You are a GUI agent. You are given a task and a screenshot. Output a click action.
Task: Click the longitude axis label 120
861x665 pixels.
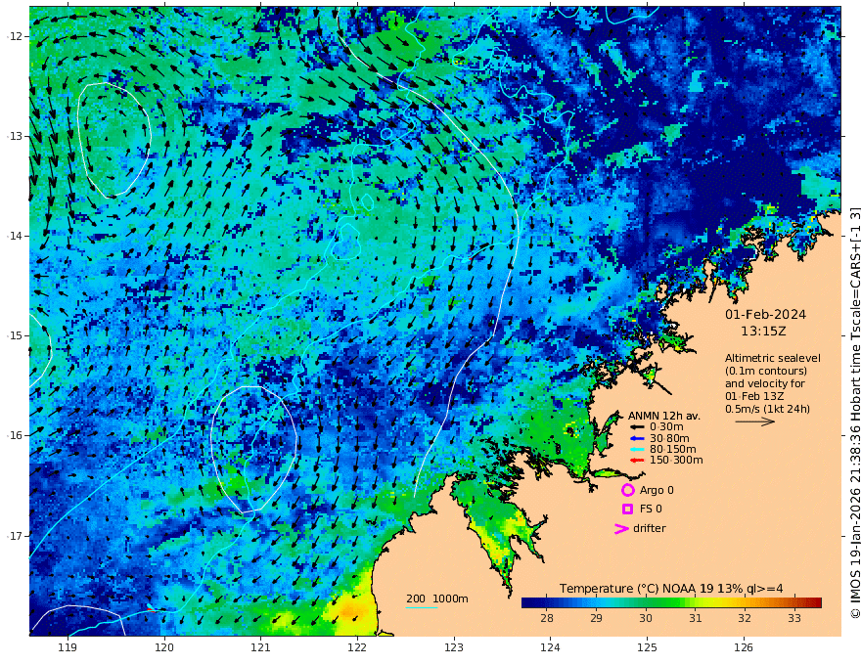click(x=164, y=648)
